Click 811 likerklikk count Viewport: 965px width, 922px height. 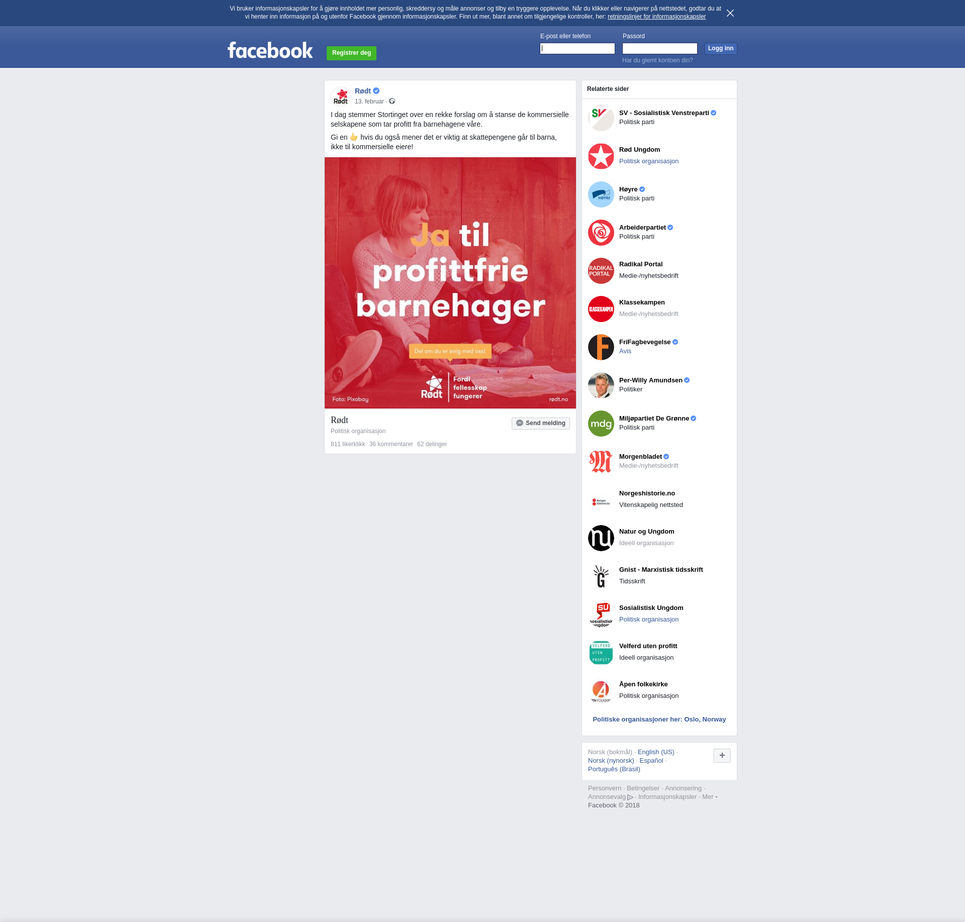point(348,444)
